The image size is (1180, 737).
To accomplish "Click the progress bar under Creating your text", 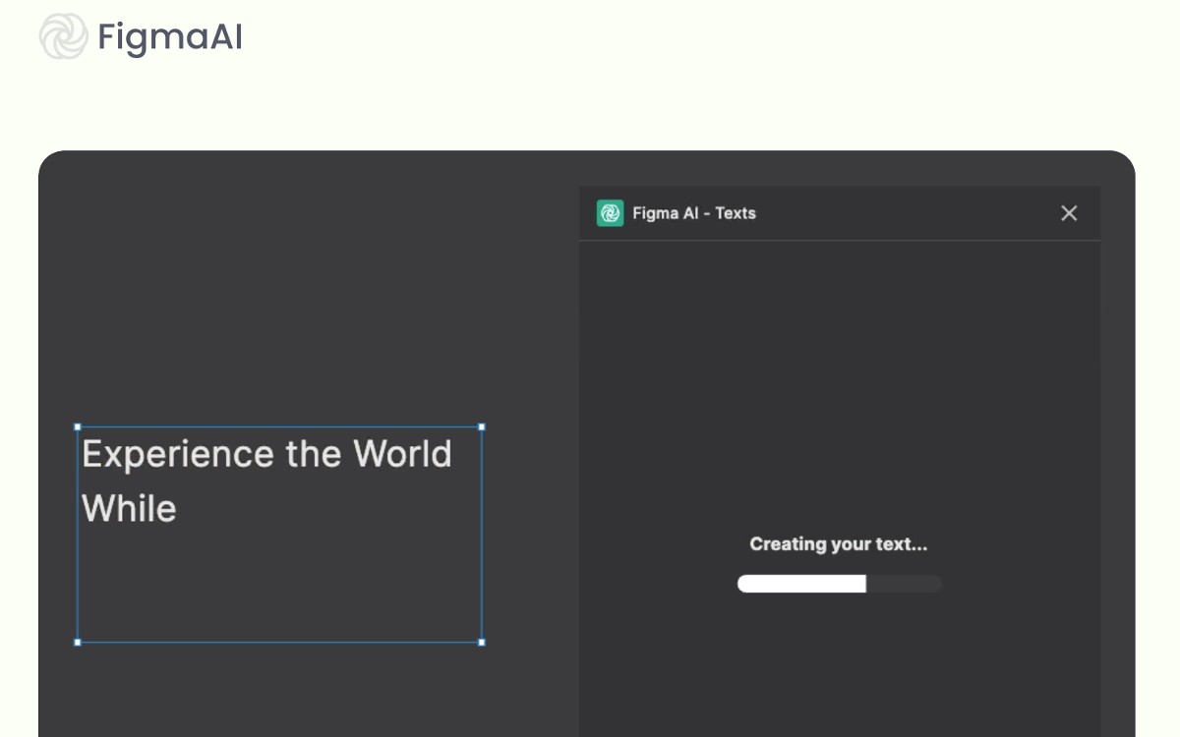I will (x=839, y=583).
